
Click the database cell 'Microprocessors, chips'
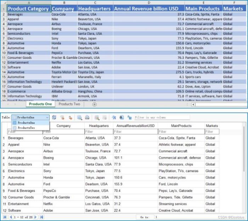[181, 164]
